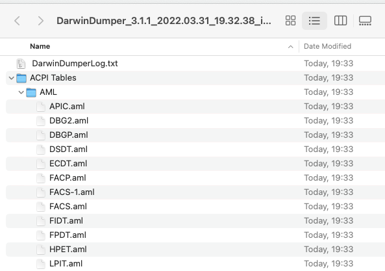385x271 pixels.
Task: Select HPET.aml file
Action: (68, 249)
